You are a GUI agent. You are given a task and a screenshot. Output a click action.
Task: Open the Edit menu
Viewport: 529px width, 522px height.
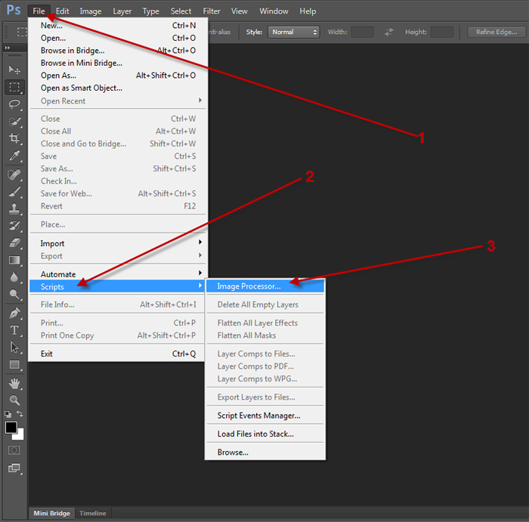(x=63, y=11)
